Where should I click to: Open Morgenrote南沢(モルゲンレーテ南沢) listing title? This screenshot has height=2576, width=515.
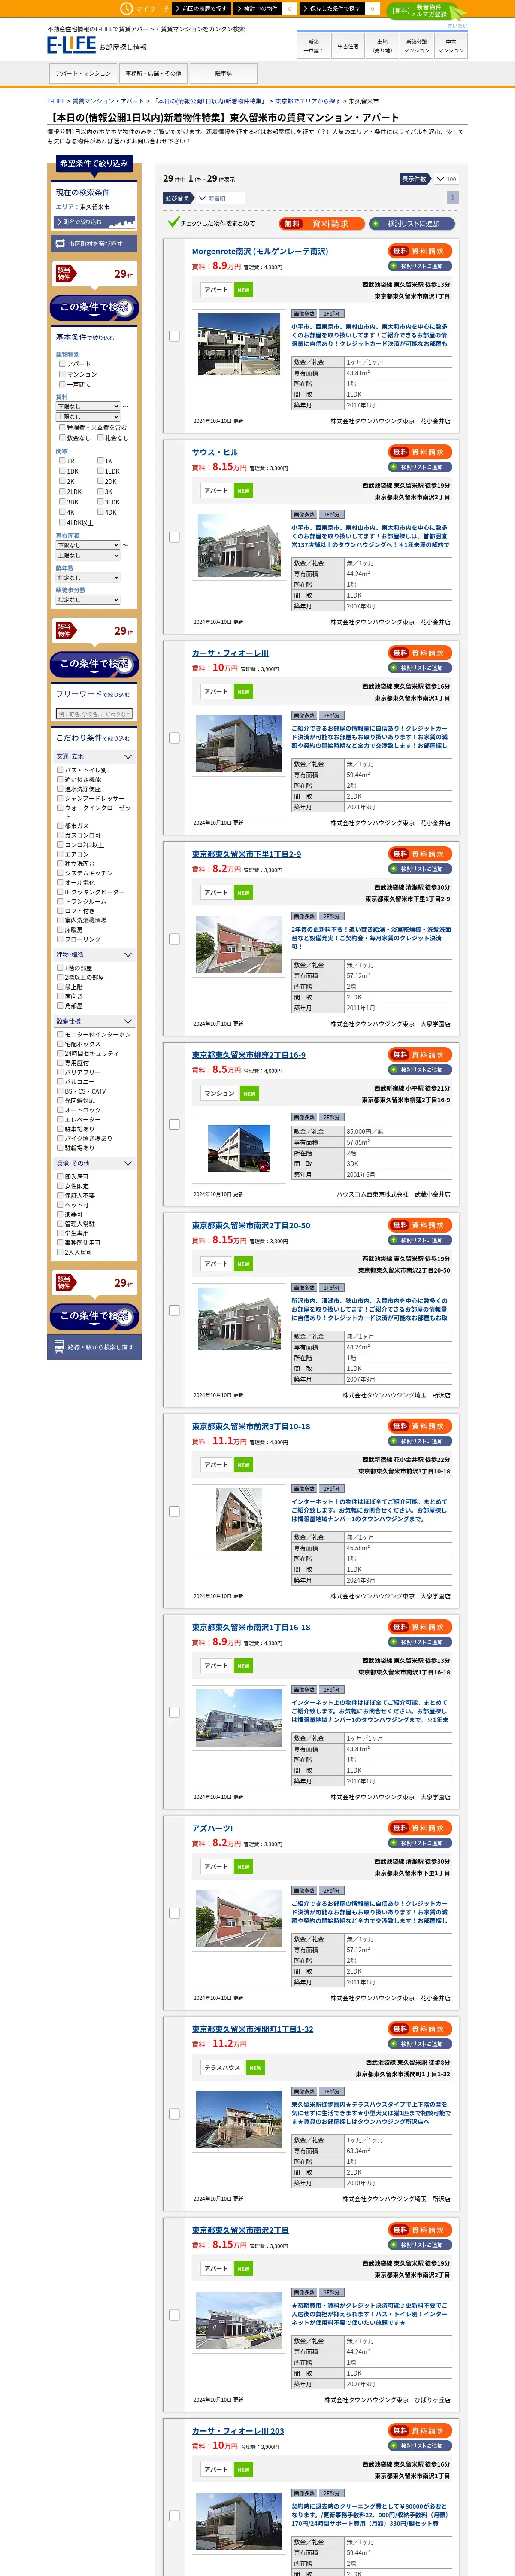tap(260, 251)
